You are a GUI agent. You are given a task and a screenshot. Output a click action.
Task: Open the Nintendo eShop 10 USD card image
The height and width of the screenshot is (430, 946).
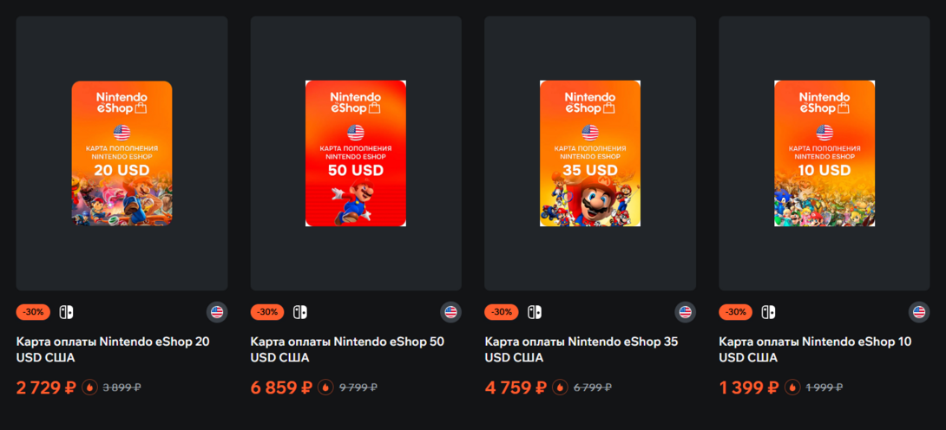[x=824, y=153]
